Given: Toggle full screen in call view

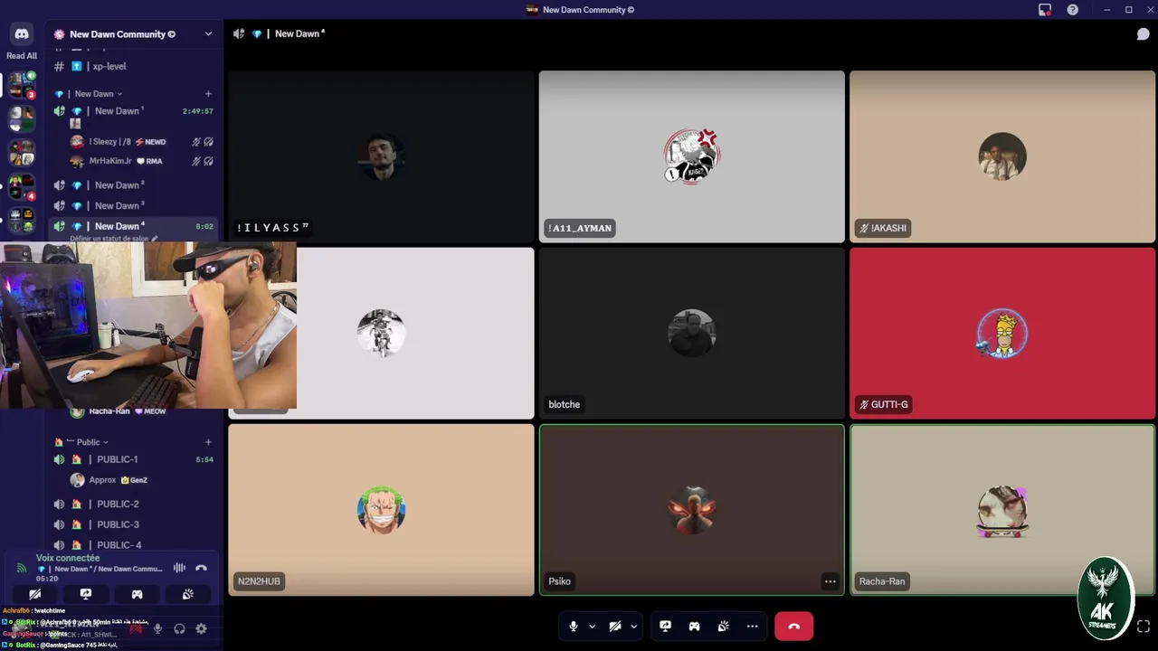Looking at the screenshot, I should [1143, 626].
